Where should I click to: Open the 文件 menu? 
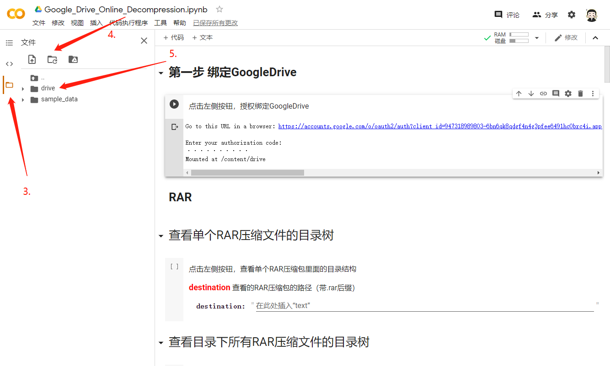tap(39, 23)
